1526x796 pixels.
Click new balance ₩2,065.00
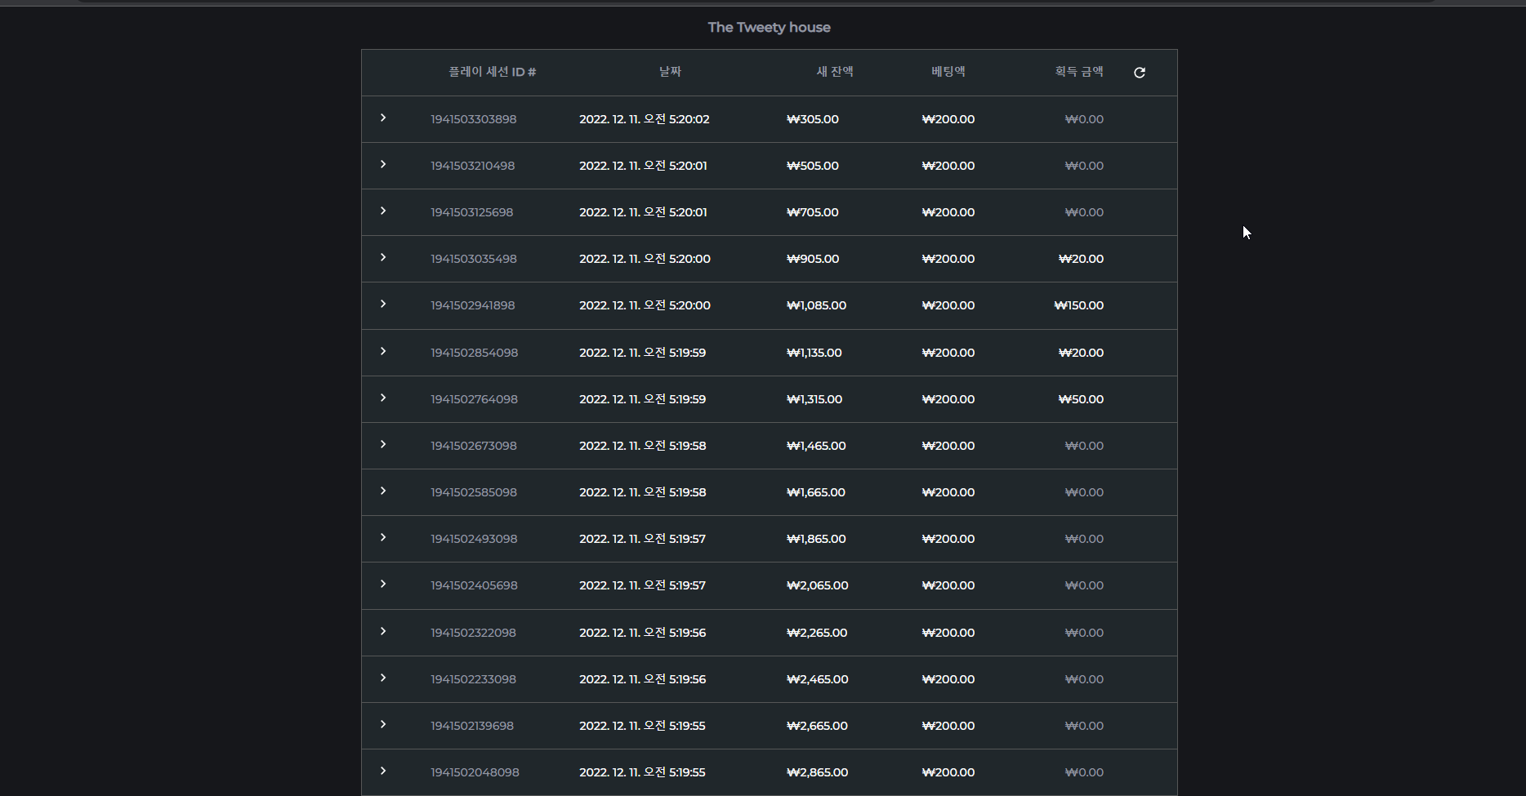[818, 585]
